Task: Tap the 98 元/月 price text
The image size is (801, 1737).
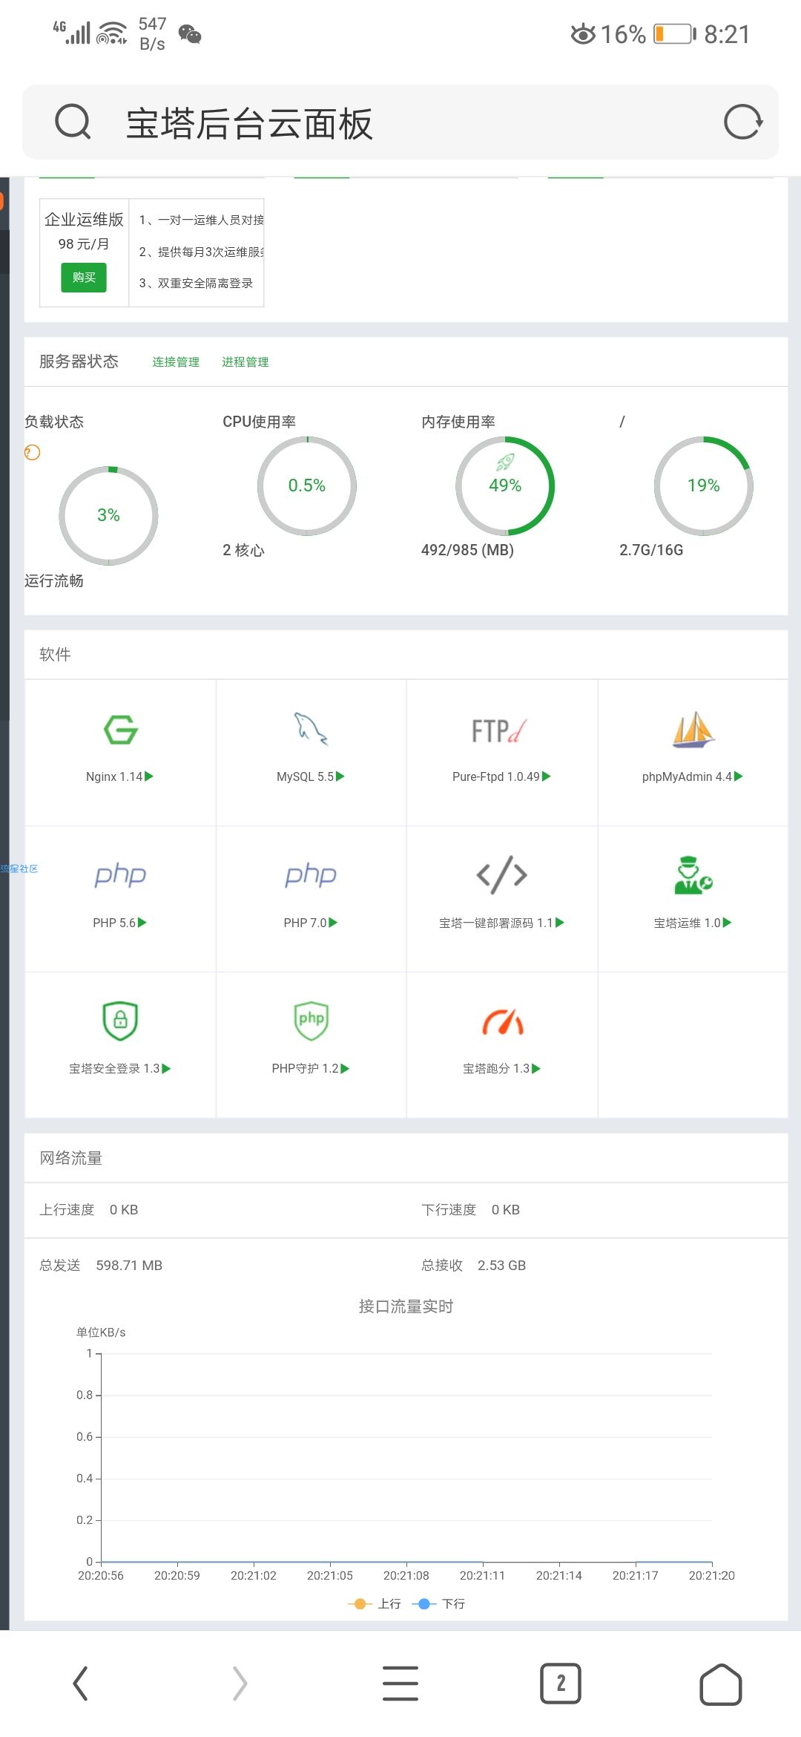Action: (84, 244)
